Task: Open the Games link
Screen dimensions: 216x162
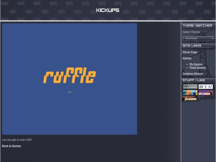Action: pyautogui.click(x=187, y=58)
